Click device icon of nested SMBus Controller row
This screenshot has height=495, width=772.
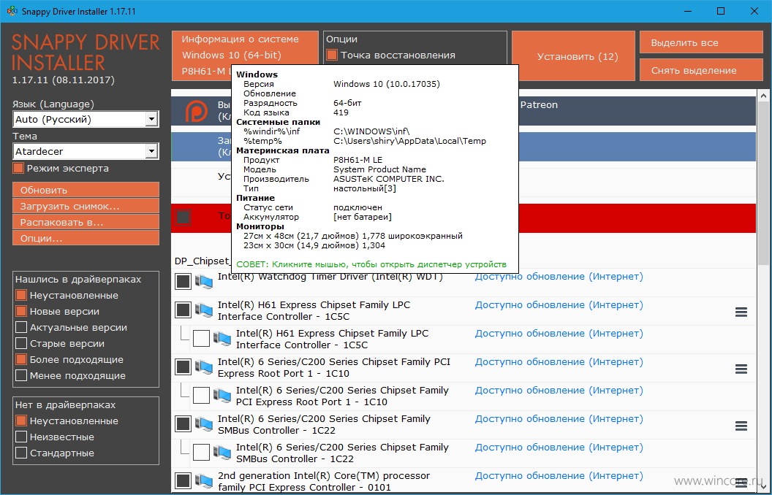tap(222, 453)
